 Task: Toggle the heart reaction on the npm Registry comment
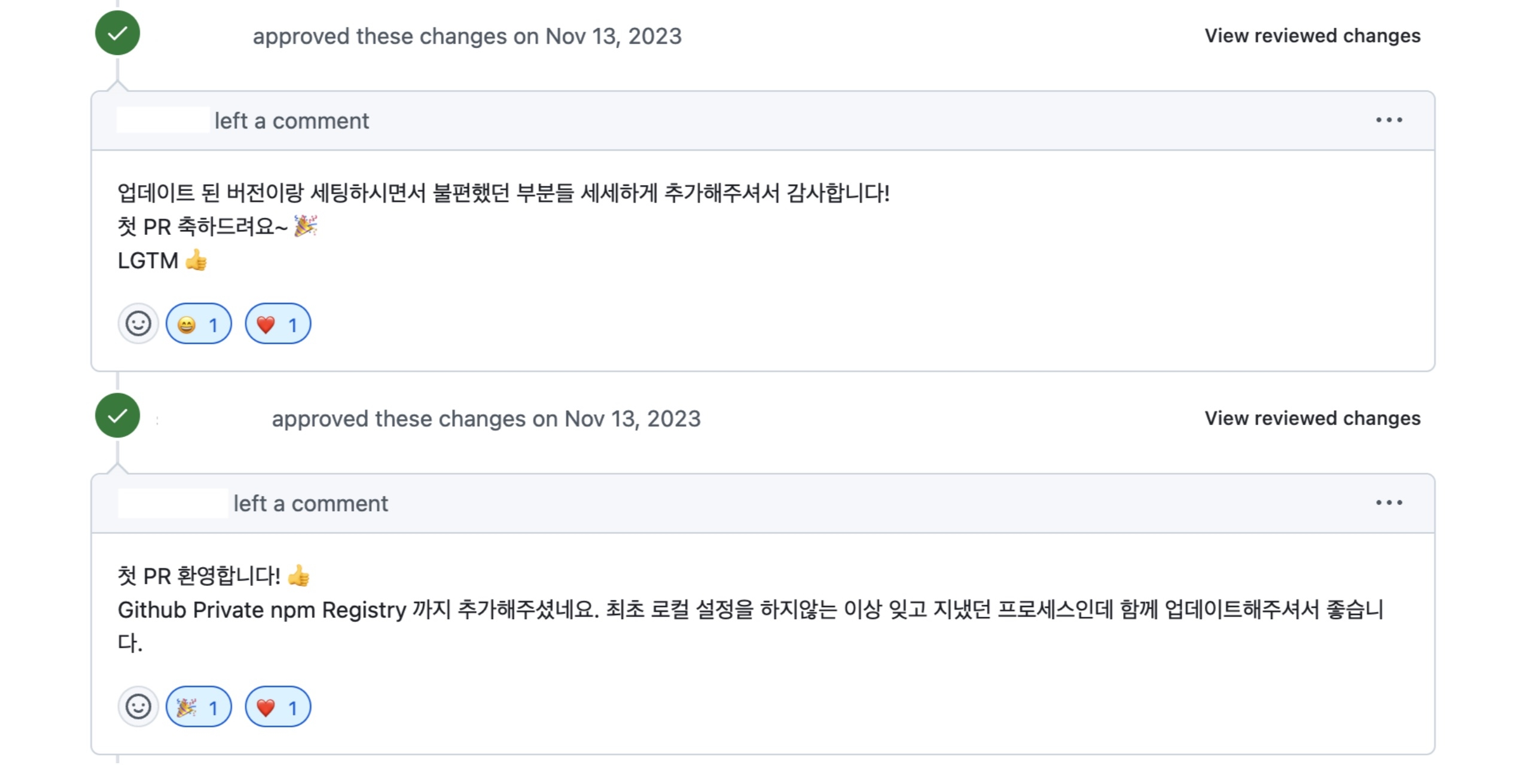coord(277,706)
